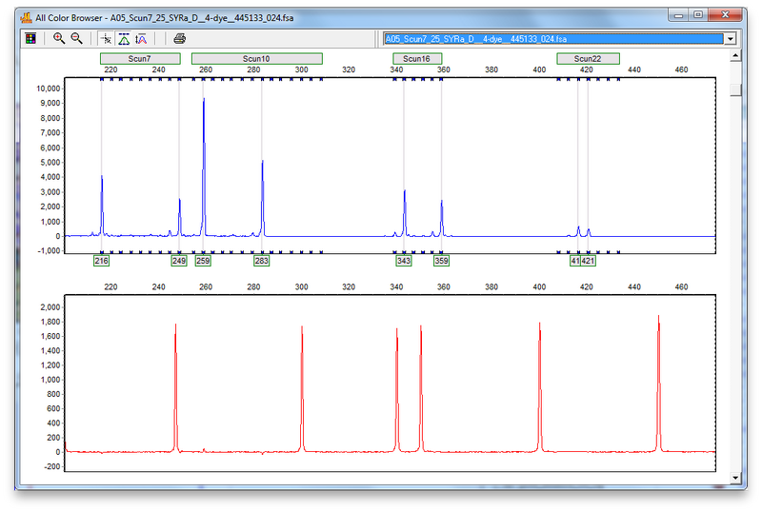Toggle the green peak bin display button
The image size is (762, 512).
pyautogui.click(x=124, y=38)
